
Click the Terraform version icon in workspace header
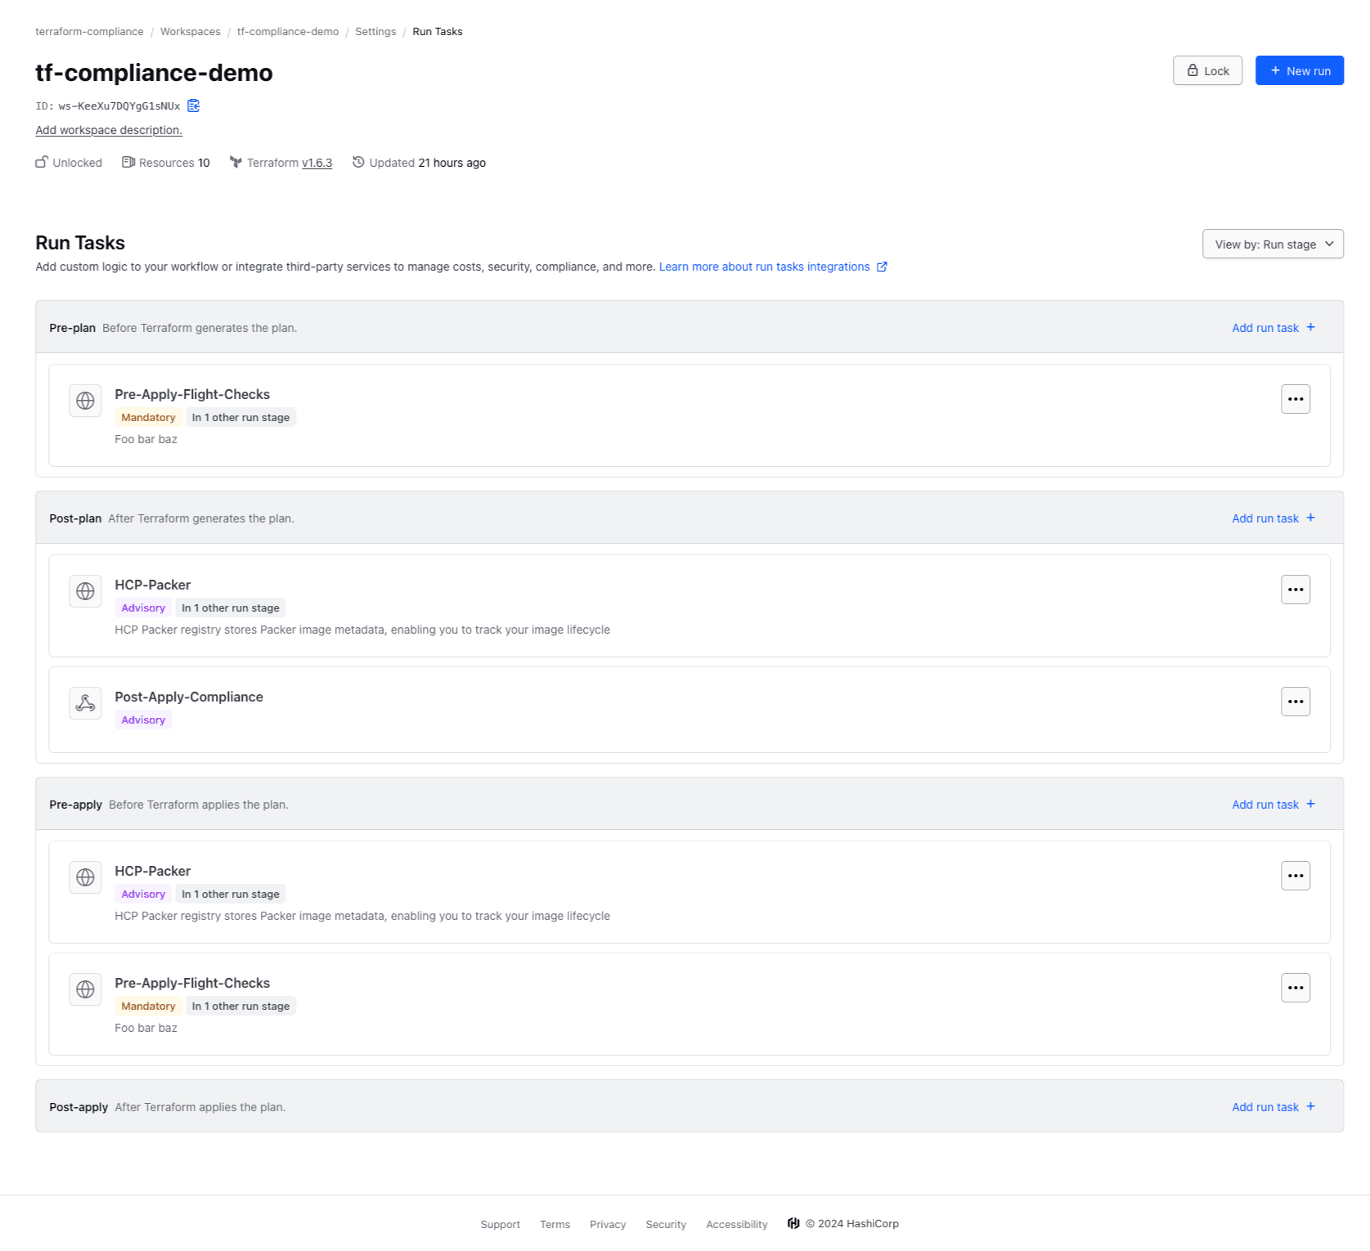click(x=236, y=162)
